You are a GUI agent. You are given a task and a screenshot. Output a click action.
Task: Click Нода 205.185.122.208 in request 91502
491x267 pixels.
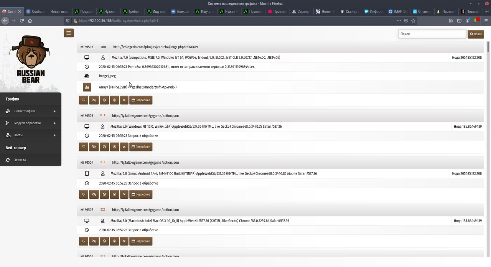pyautogui.click(x=467, y=58)
